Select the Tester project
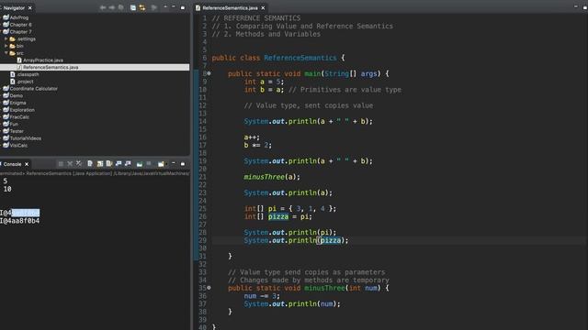The height and width of the screenshot is (330, 588). (17, 131)
